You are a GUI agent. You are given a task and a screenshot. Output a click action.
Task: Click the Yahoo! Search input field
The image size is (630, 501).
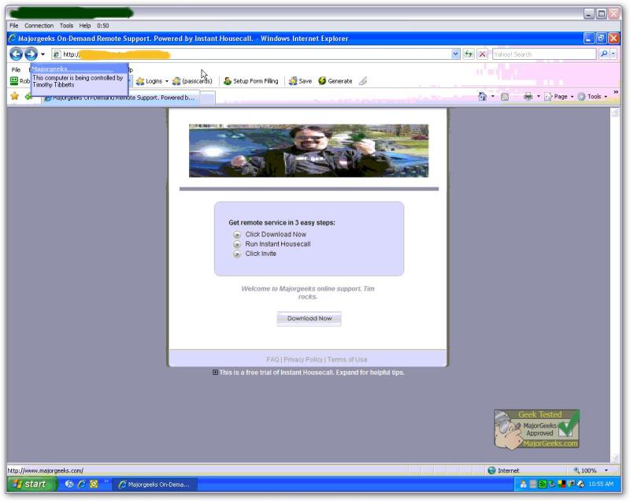pos(543,54)
